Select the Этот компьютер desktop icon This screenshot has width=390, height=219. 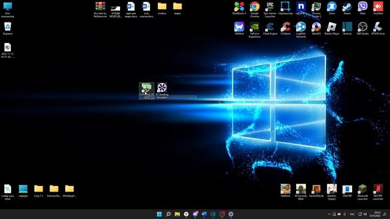tap(8, 10)
